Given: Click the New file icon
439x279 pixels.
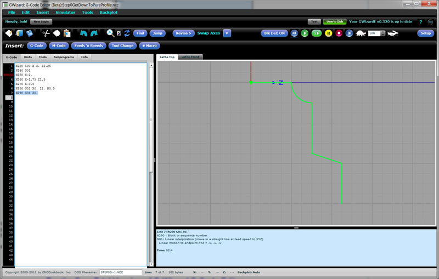Looking at the screenshot, I should pos(9,33).
